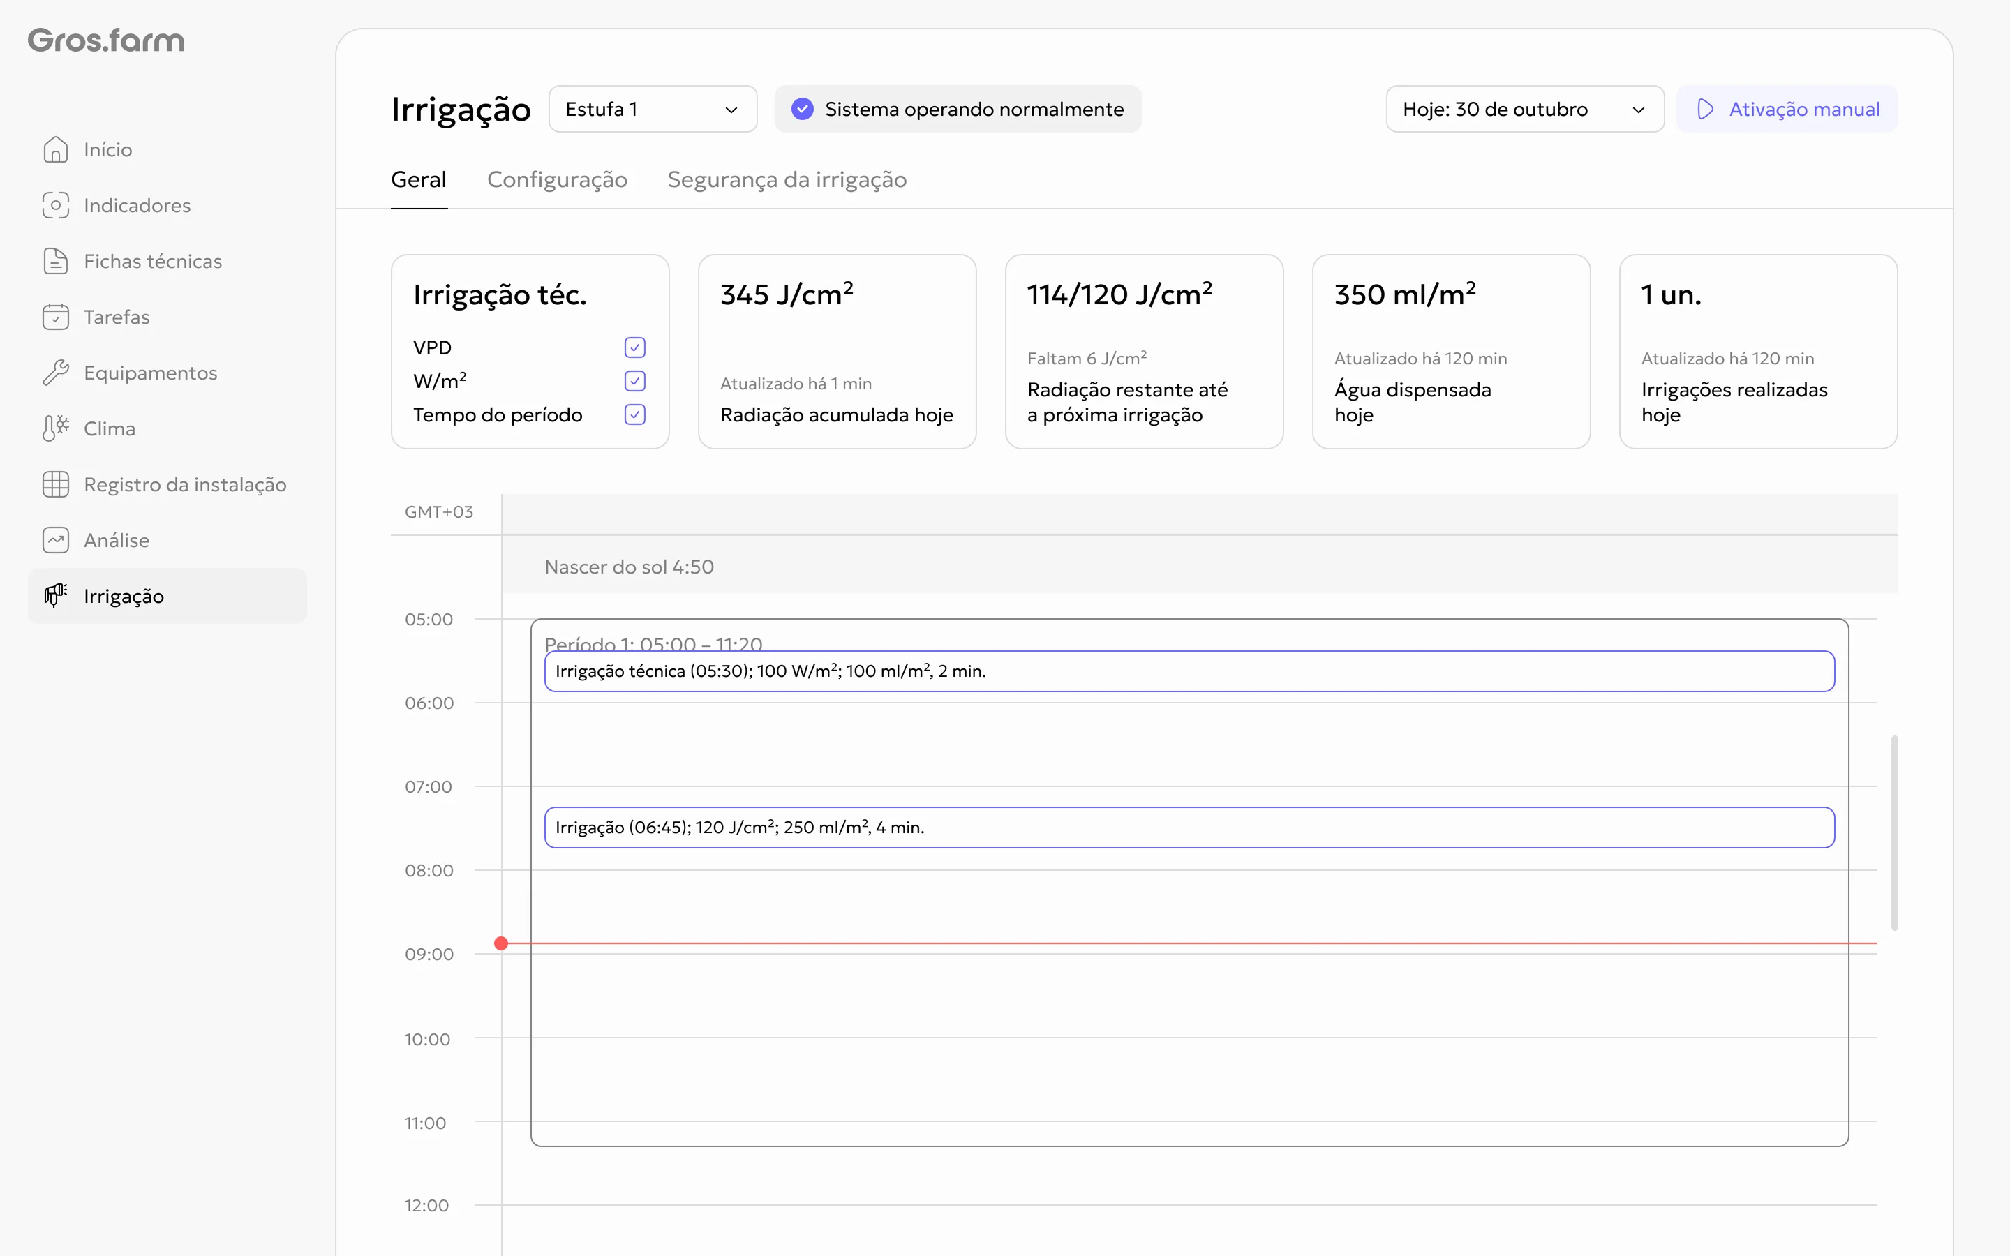Click the Clima thermometer icon
Image resolution: width=2010 pixels, height=1256 pixels.
[56, 428]
